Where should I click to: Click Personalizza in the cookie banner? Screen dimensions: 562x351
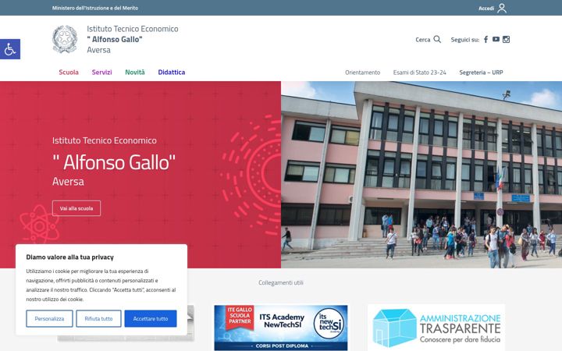coord(49,318)
